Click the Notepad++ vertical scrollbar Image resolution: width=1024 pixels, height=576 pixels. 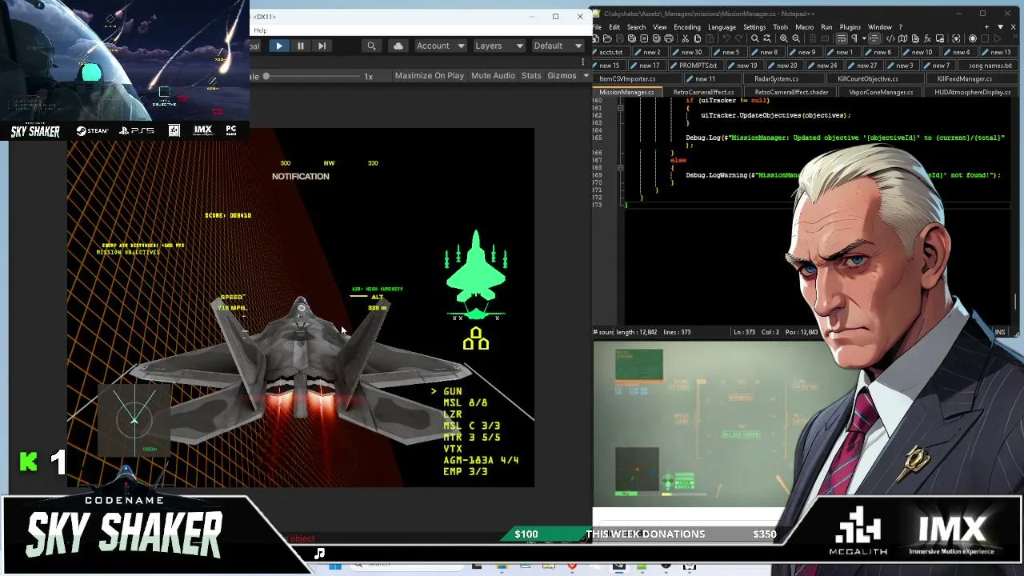click(x=1017, y=301)
